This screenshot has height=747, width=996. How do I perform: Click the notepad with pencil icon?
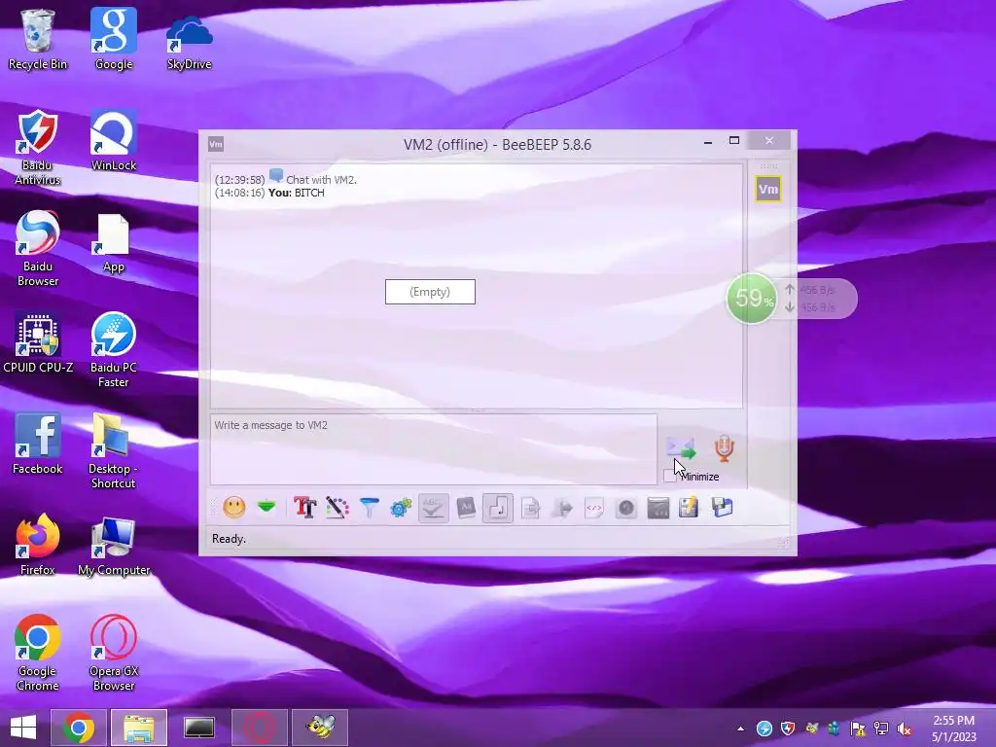[690, 508]
